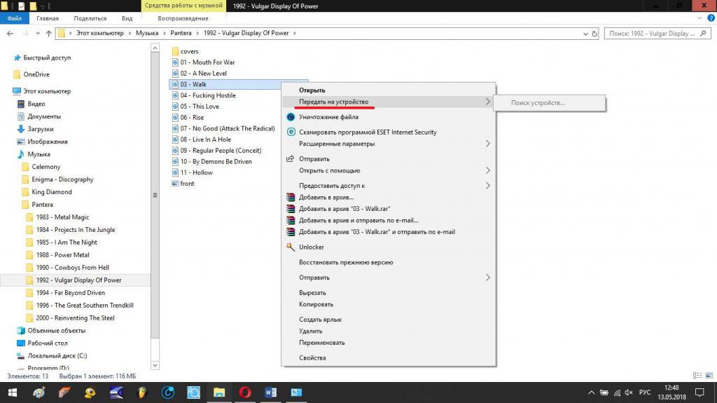This screenshot has height=403, width=717.
Task: Expand 'Открыть с помощью' submenu
Action: point(388,170)
